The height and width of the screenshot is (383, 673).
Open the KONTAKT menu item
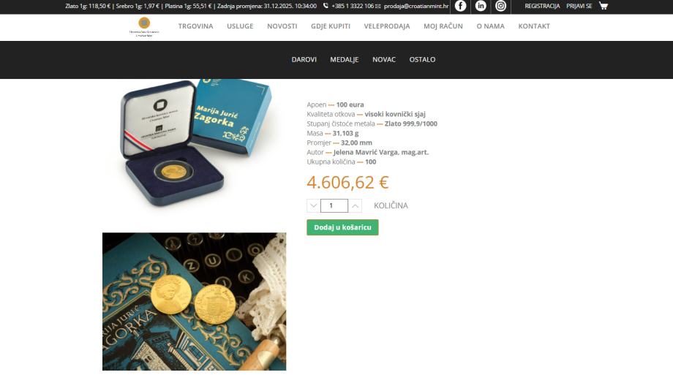pyautogui.click(x=534, y=26)
